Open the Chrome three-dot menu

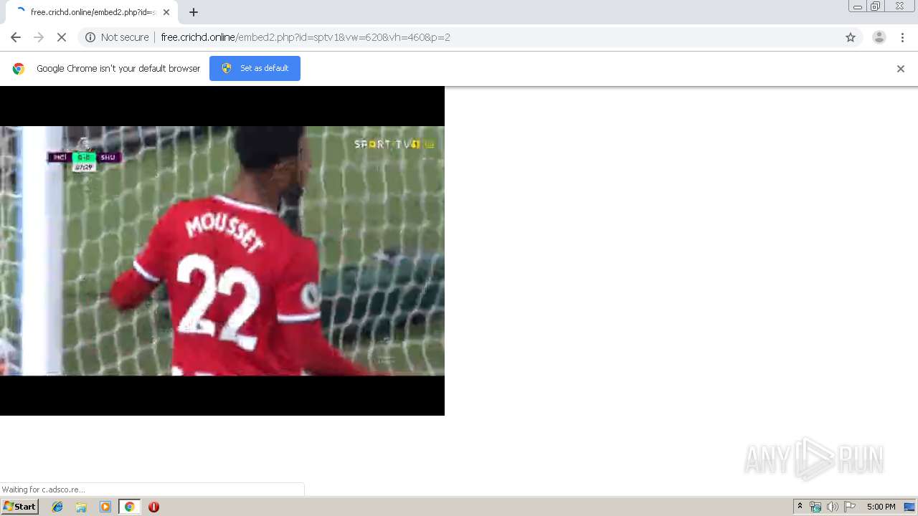point(902,37)
